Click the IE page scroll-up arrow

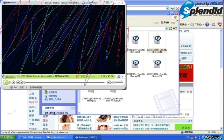[x=221, y=30]
